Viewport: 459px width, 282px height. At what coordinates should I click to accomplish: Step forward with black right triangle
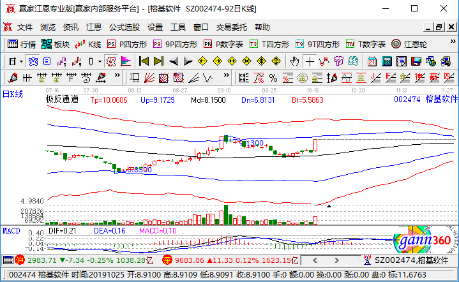(x=188, y=62)
